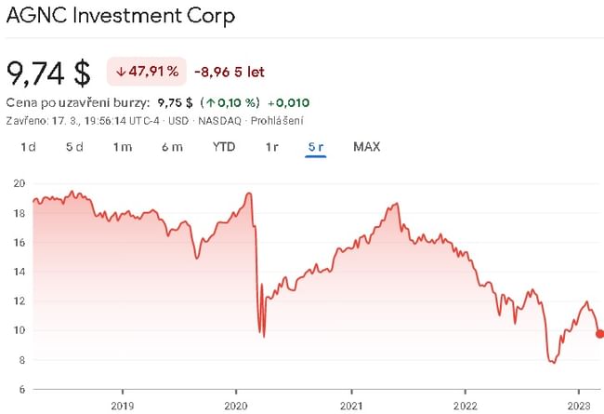Open the MAX range chart

pos(366,147)
